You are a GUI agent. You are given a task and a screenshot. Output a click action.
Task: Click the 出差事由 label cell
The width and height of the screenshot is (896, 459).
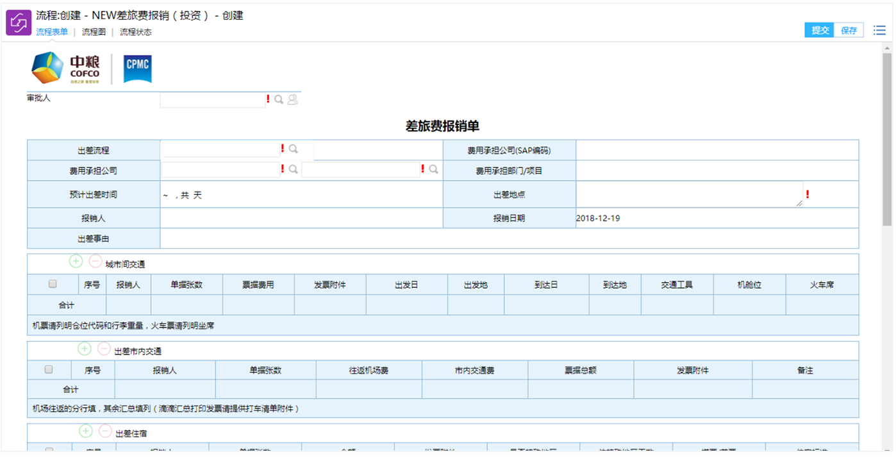(x=94, y=238)
